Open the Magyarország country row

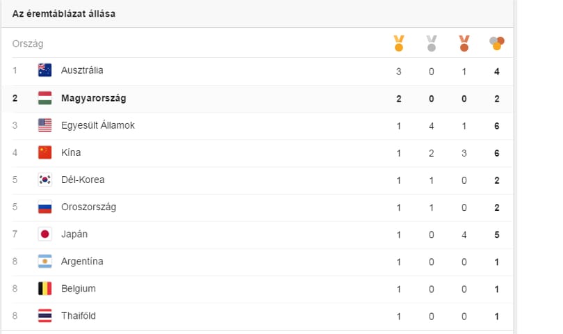coord(257,99)
